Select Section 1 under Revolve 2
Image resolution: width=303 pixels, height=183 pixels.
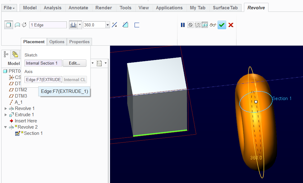point(29,133)
